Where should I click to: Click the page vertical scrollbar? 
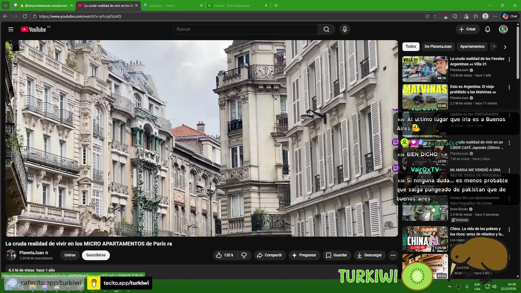click(518, 53)
